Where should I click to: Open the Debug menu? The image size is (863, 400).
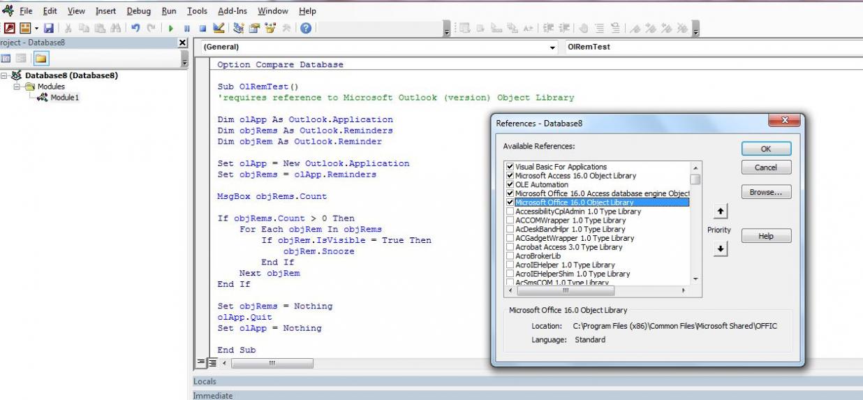138,11
